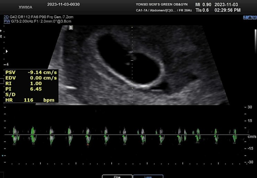Click the velocity scale label 30
Screen dimensions: 257x178
click(x=250, y=107)
